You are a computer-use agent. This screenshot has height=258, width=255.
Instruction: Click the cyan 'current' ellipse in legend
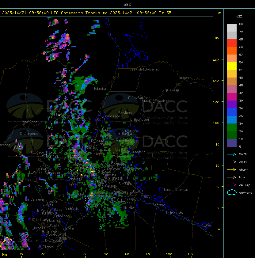click(x=232, y=192)
